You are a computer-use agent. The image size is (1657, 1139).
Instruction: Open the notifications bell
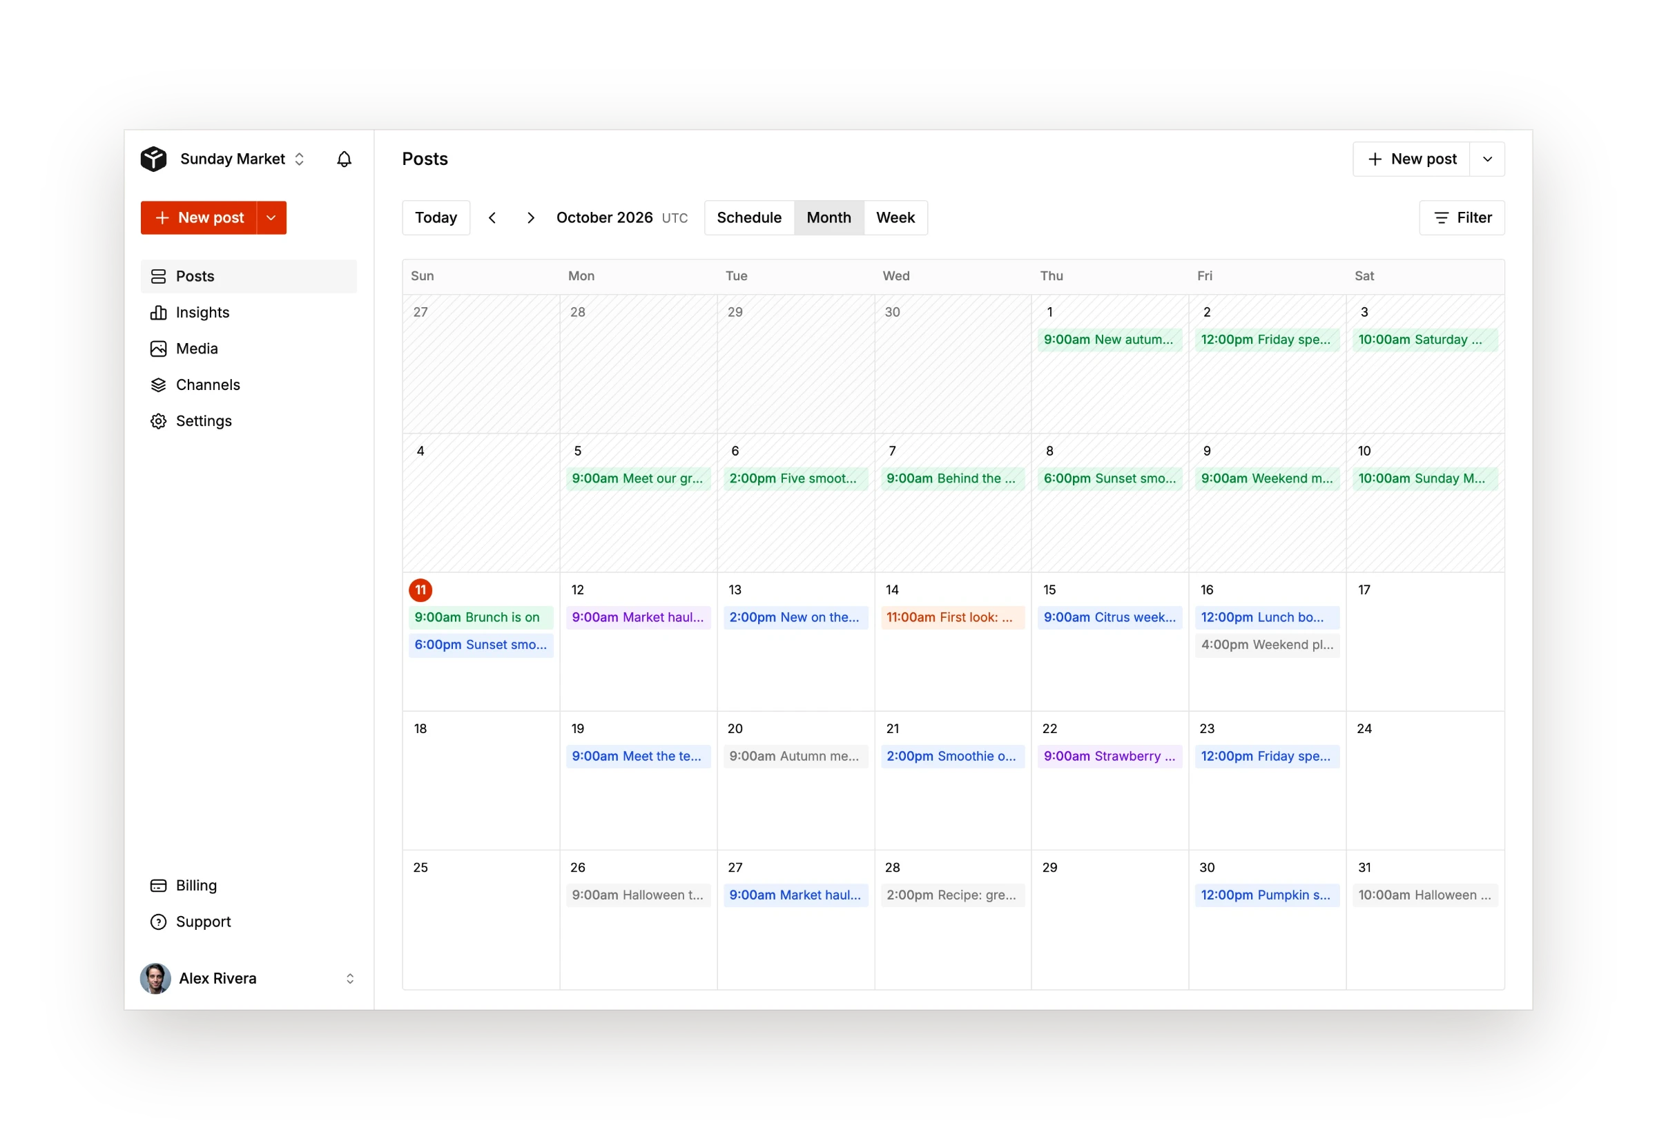[344, 159]
